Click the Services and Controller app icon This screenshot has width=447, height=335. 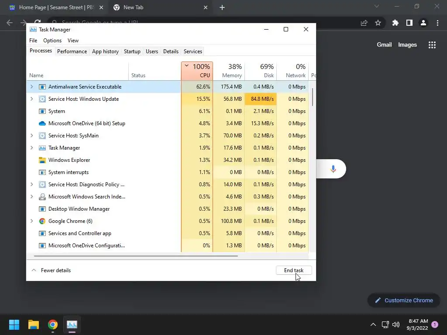42,233
